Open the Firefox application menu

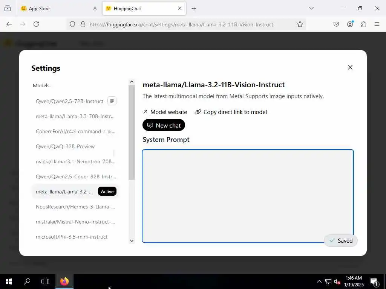tap(377, 24)
